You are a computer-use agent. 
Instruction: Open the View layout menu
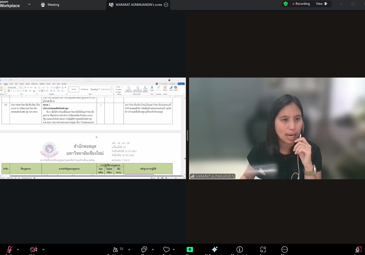[x=322, y=4]
